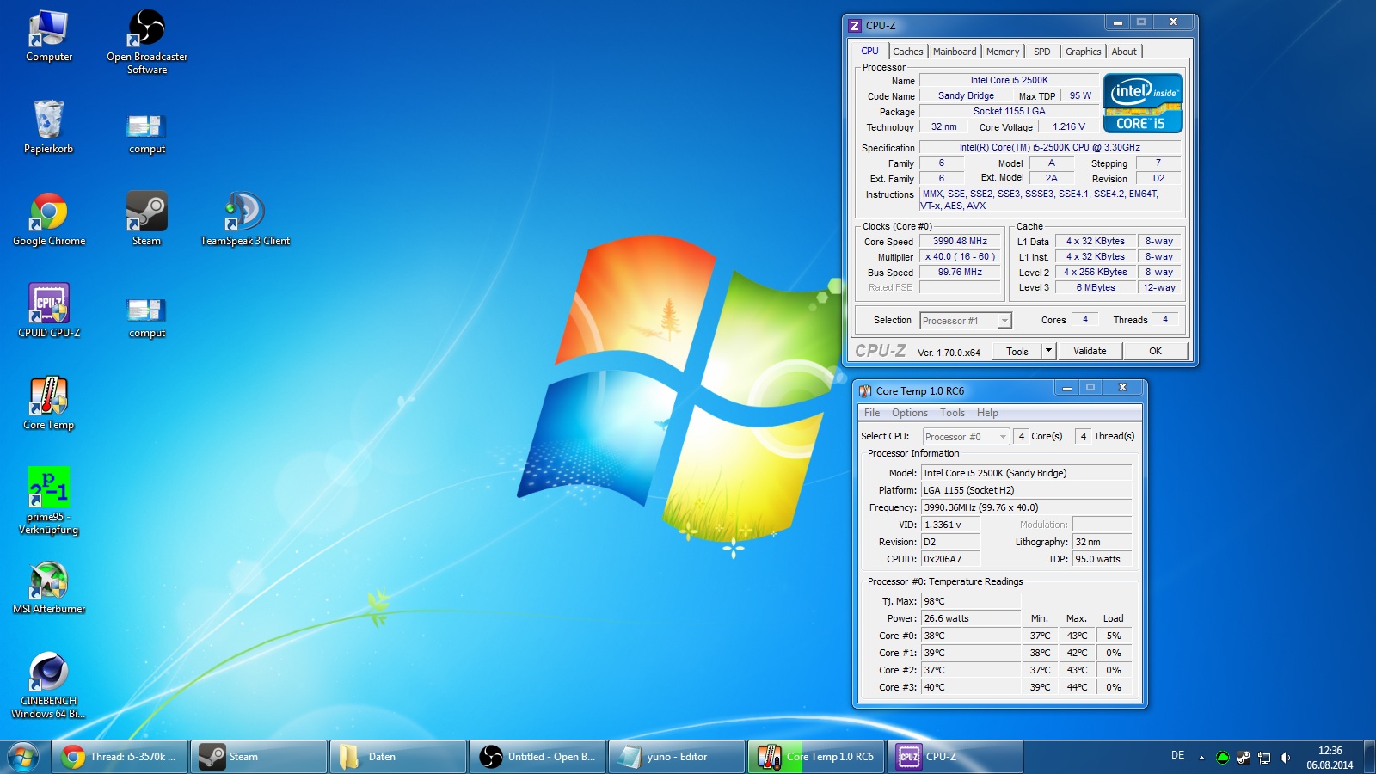Select the MSI Afterburner desktop icon
This screenshot has height=774, width=1376.
pyautogui.click(x=49, y=588)
